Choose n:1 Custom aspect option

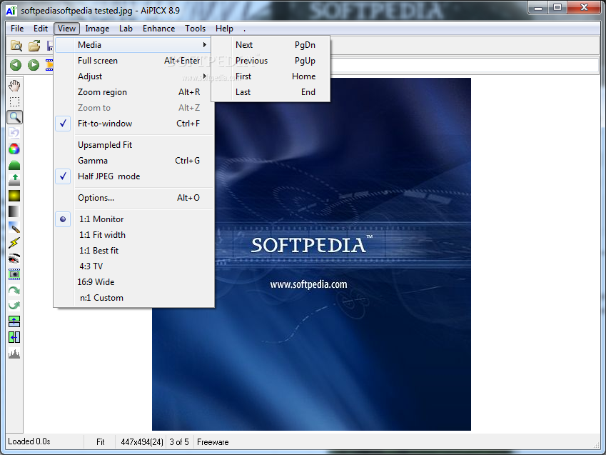click(134, 298)
